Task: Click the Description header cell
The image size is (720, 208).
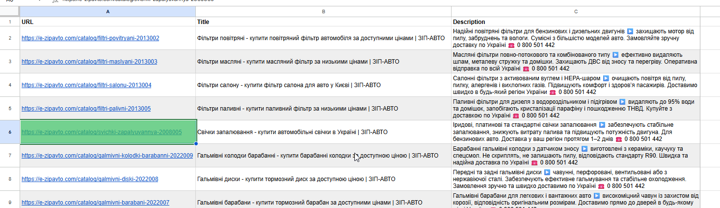Action: click(x=576, y=22)
